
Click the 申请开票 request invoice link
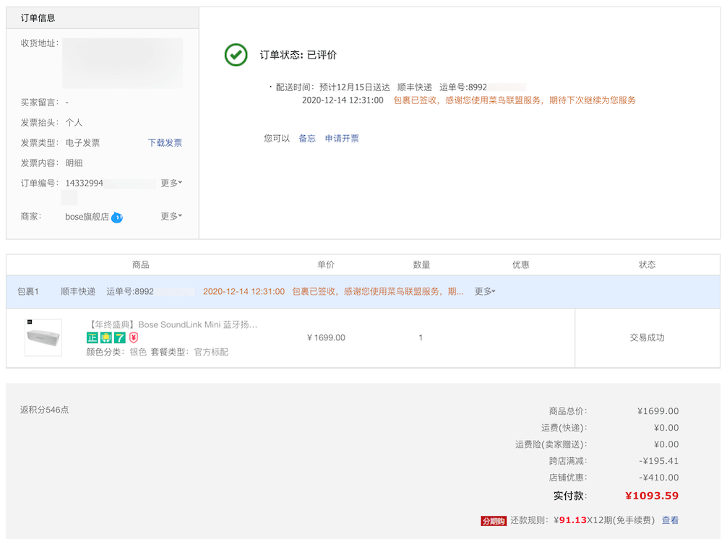(x=342, y=139)
